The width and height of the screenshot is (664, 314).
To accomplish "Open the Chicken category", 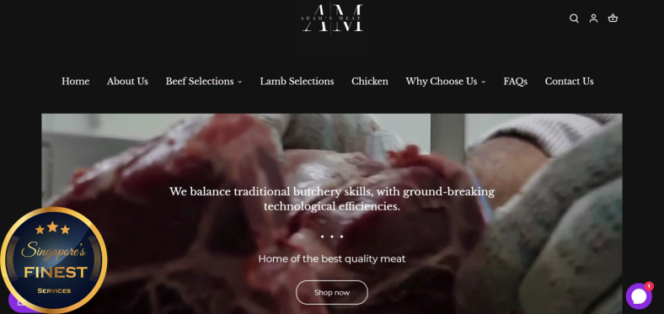I will (x=370, y=82).
